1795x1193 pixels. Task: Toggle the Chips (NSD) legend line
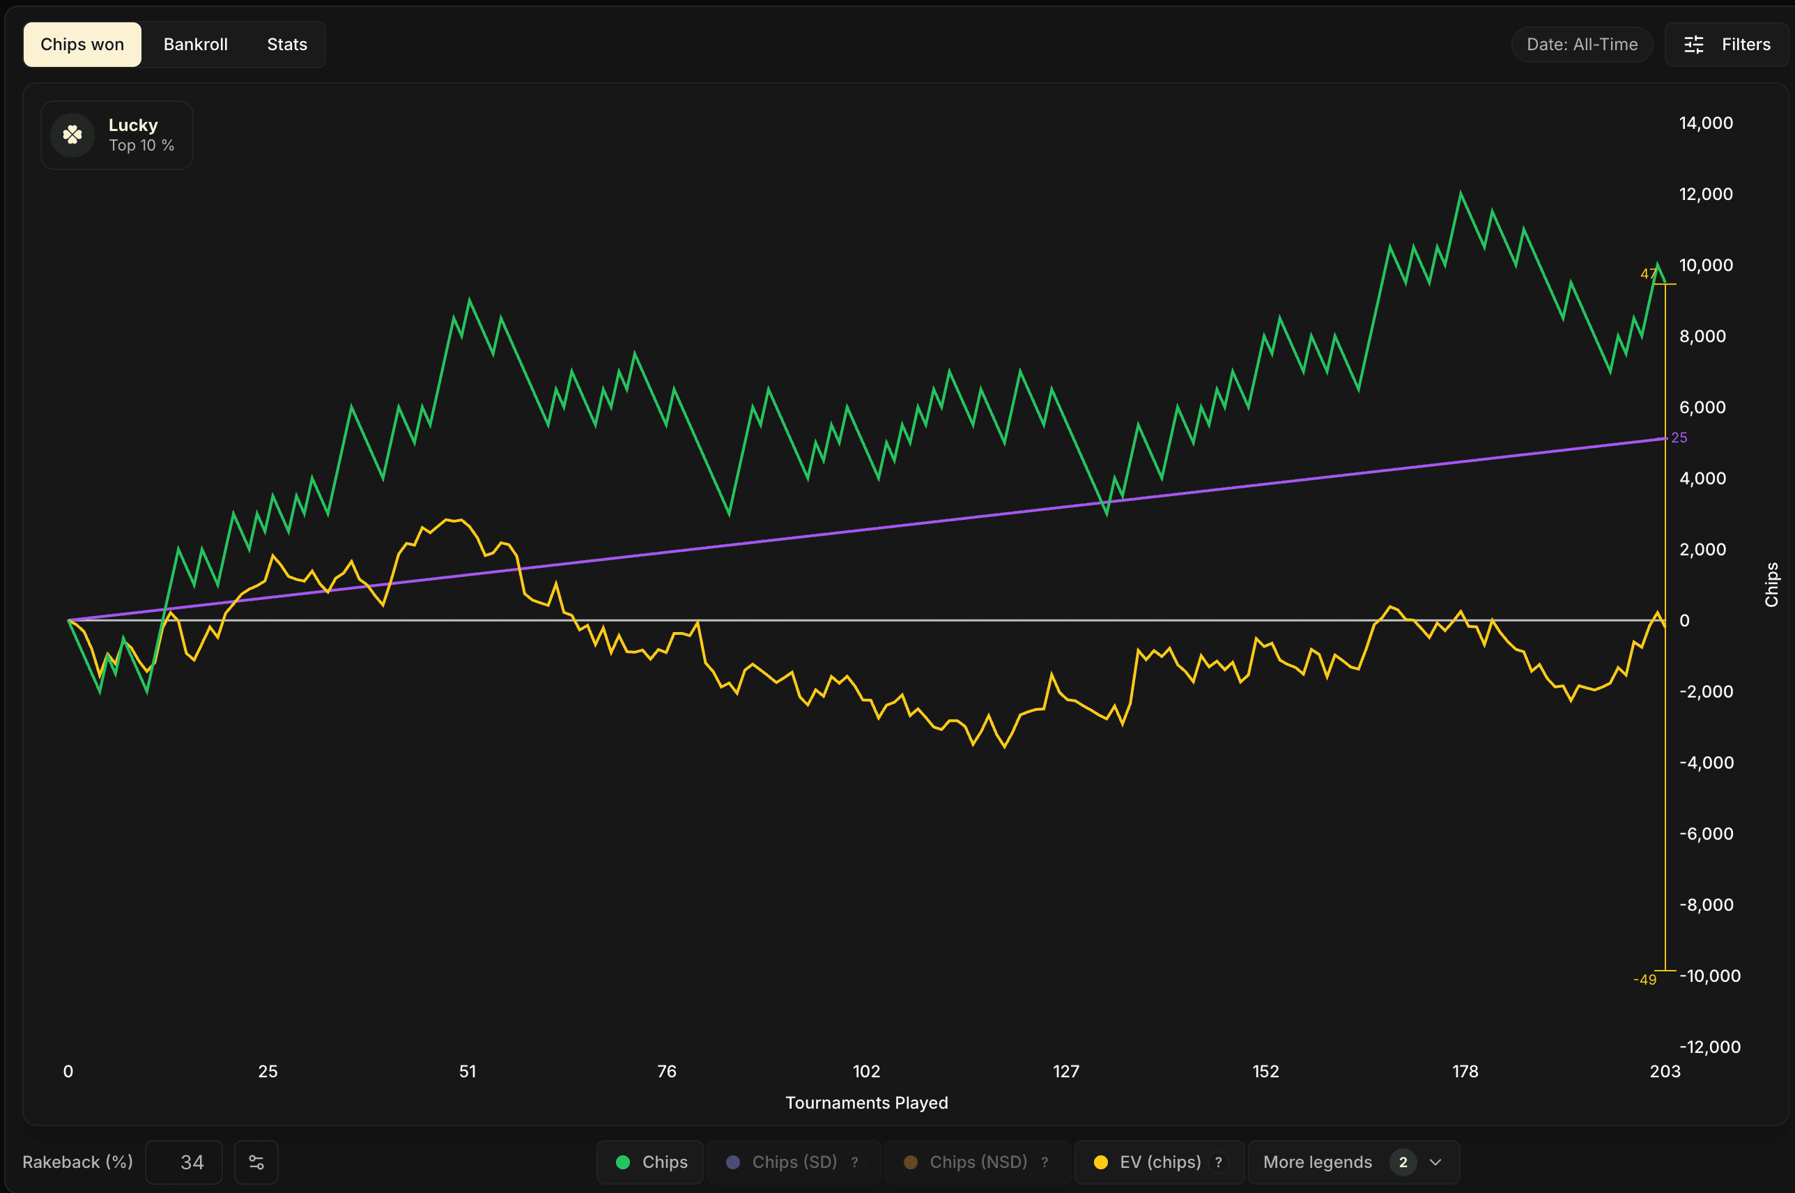click(978, 1162)
